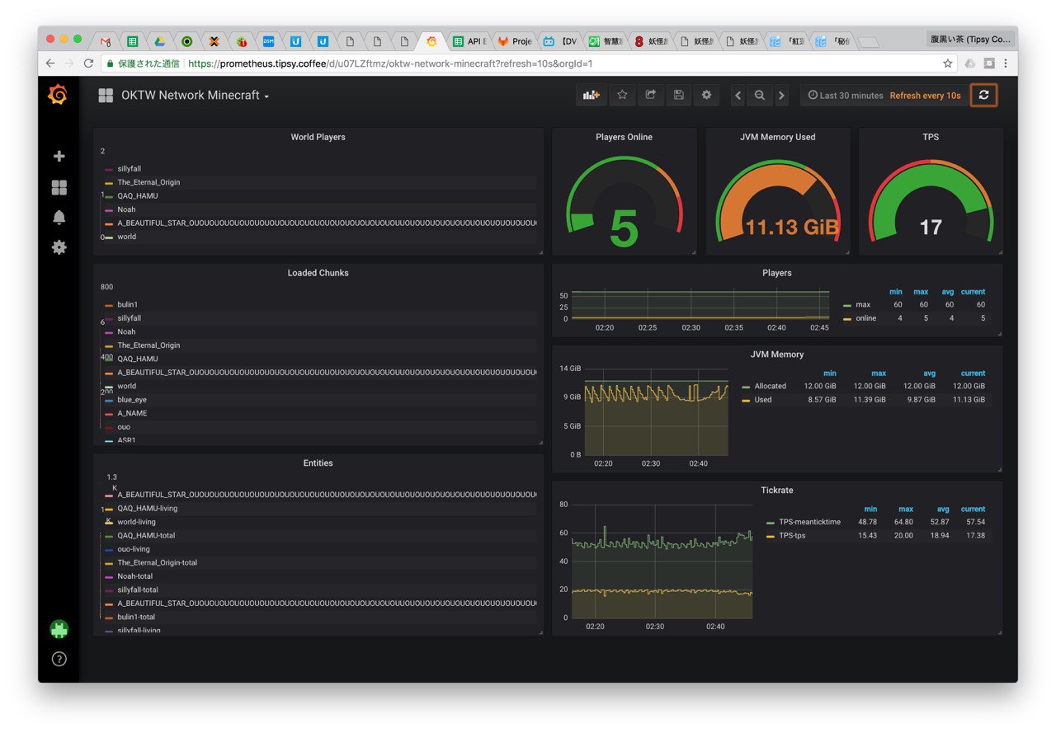Open the JVM Memory Used panel menu

[x=777, y=137]
